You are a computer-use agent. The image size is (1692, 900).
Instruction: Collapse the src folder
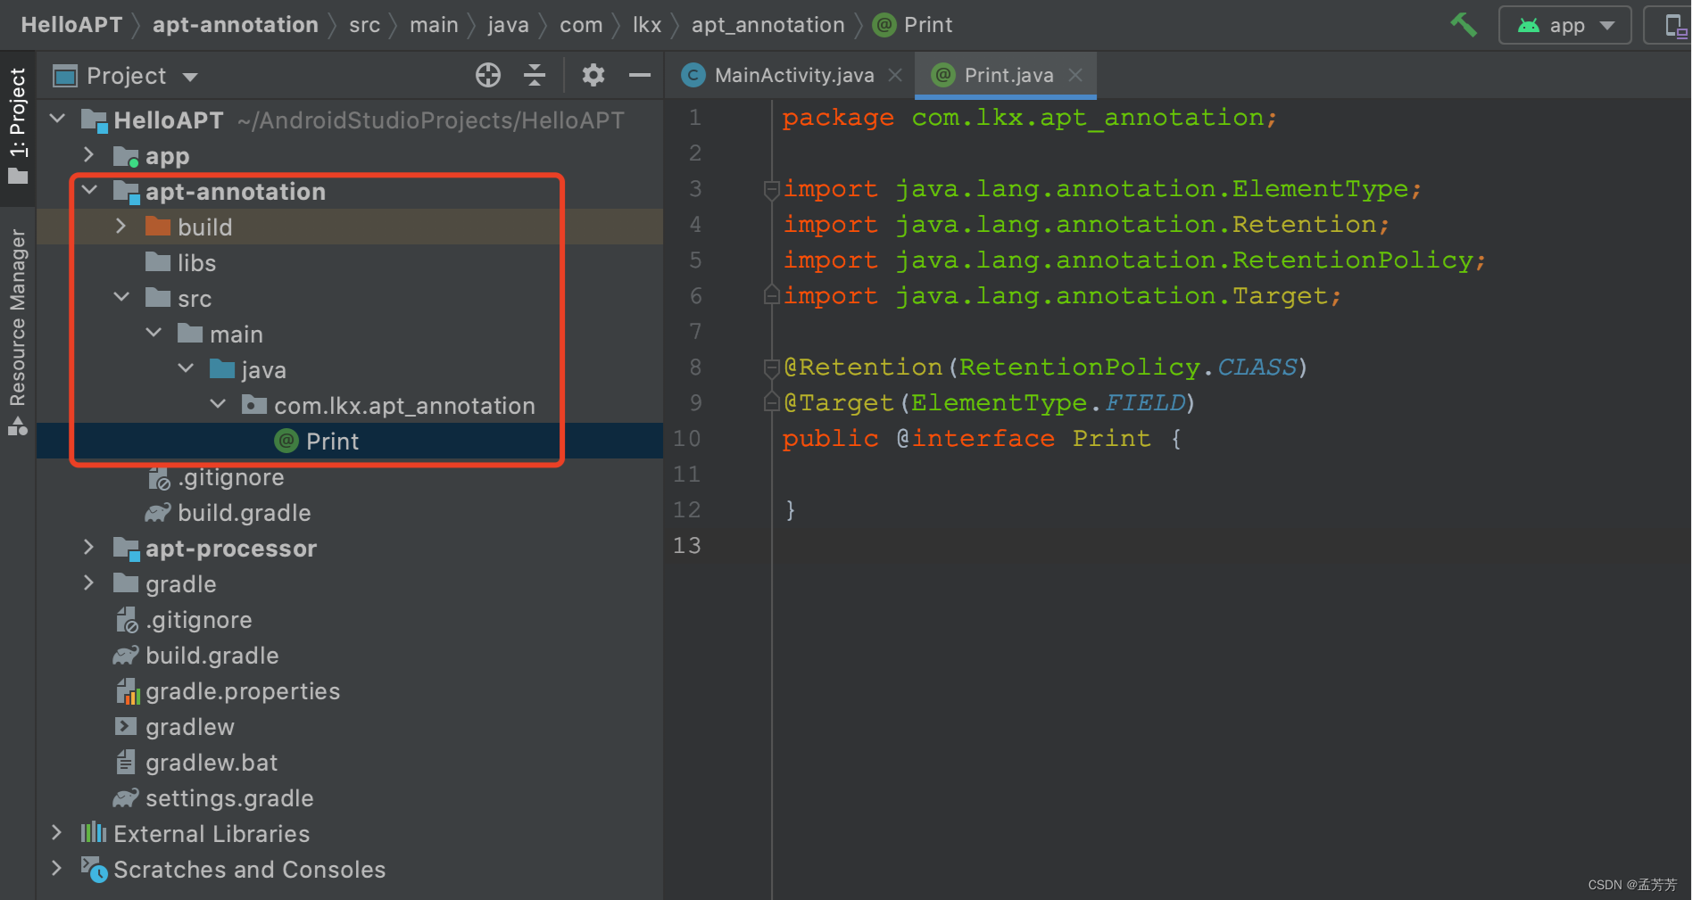coord(121,298)
